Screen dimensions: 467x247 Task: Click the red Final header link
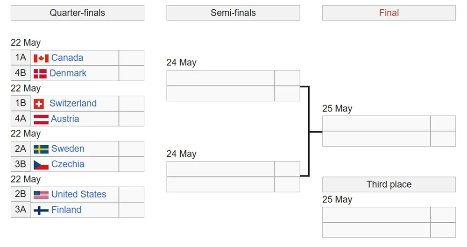click(389, 13)
